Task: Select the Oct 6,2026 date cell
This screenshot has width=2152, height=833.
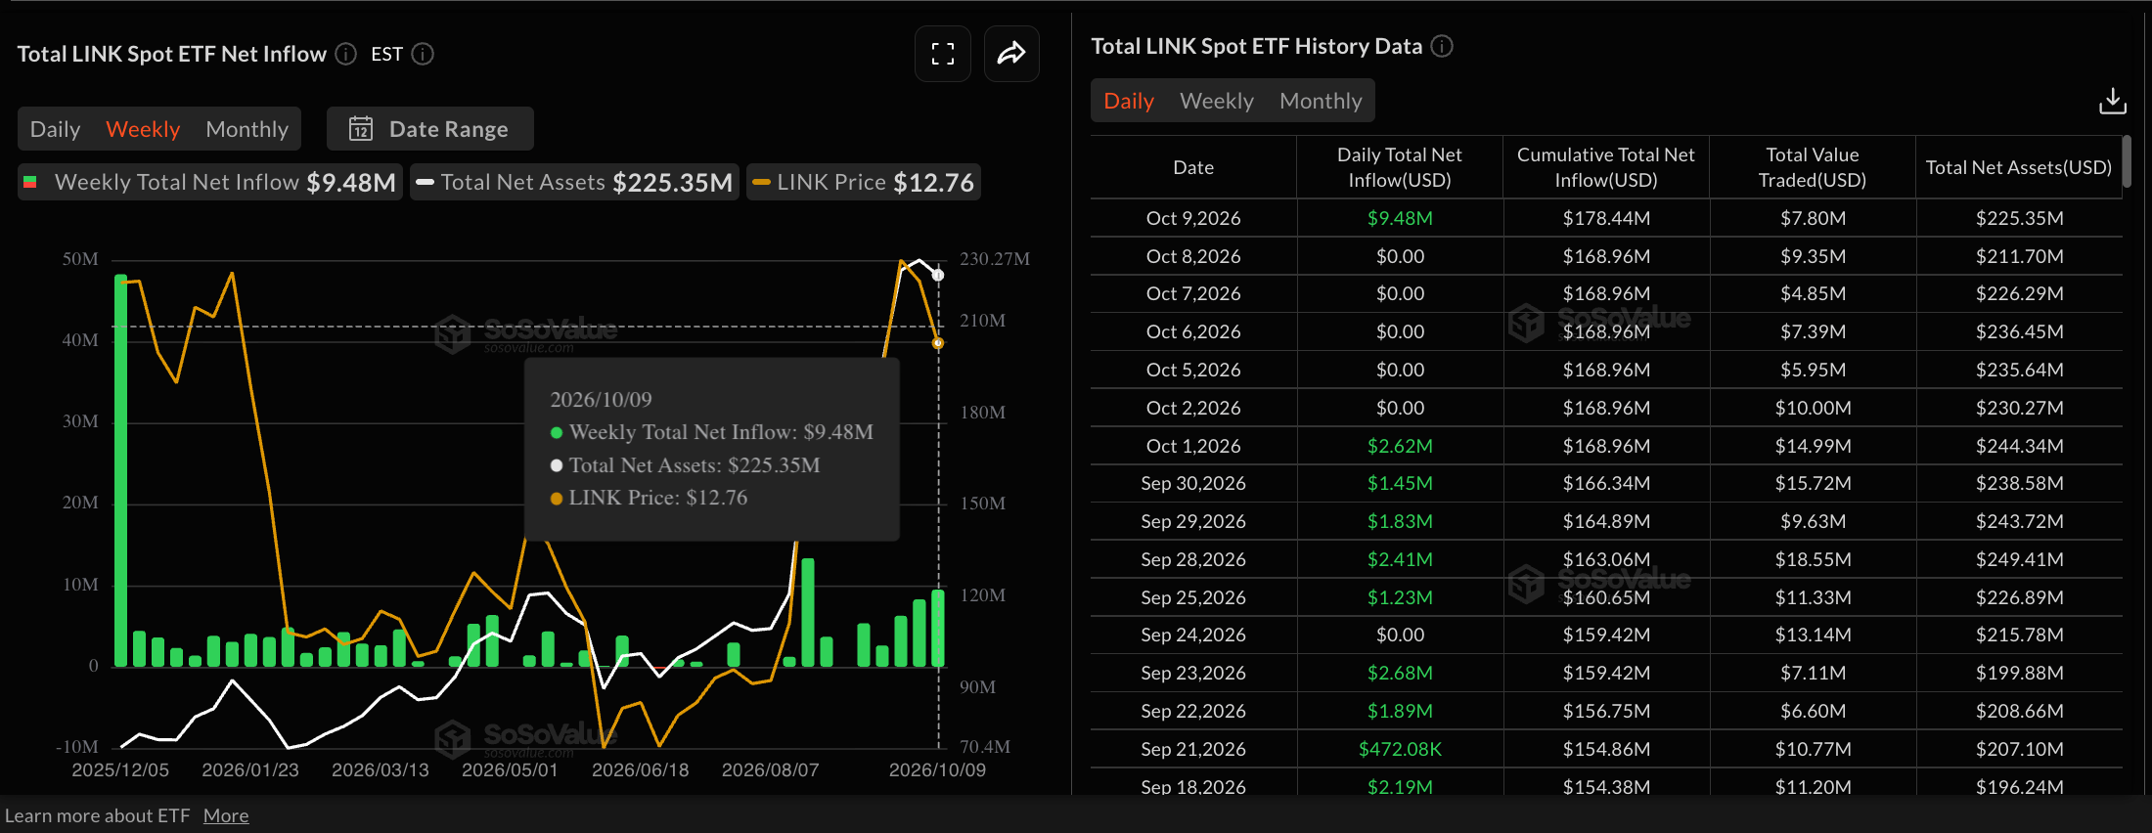Action: (1193, 331)
